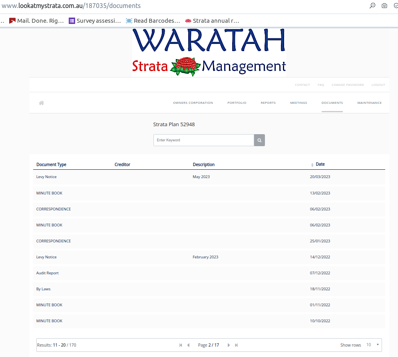Click the Logout link
This screenshot has width=398, height=357.
tap(378, 85)
